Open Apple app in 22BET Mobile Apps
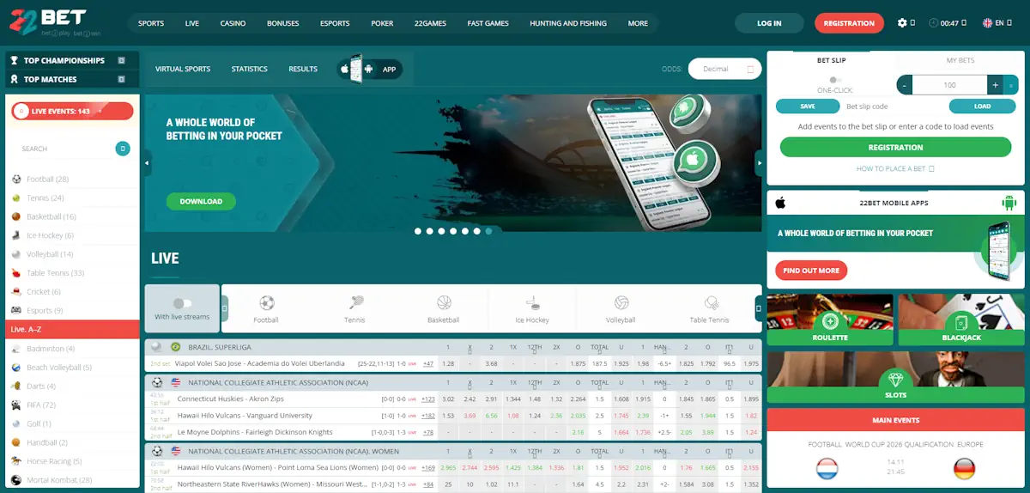The height and width of the screenshot is (493, 1030). pyautogui.click(x=781, y=203)
